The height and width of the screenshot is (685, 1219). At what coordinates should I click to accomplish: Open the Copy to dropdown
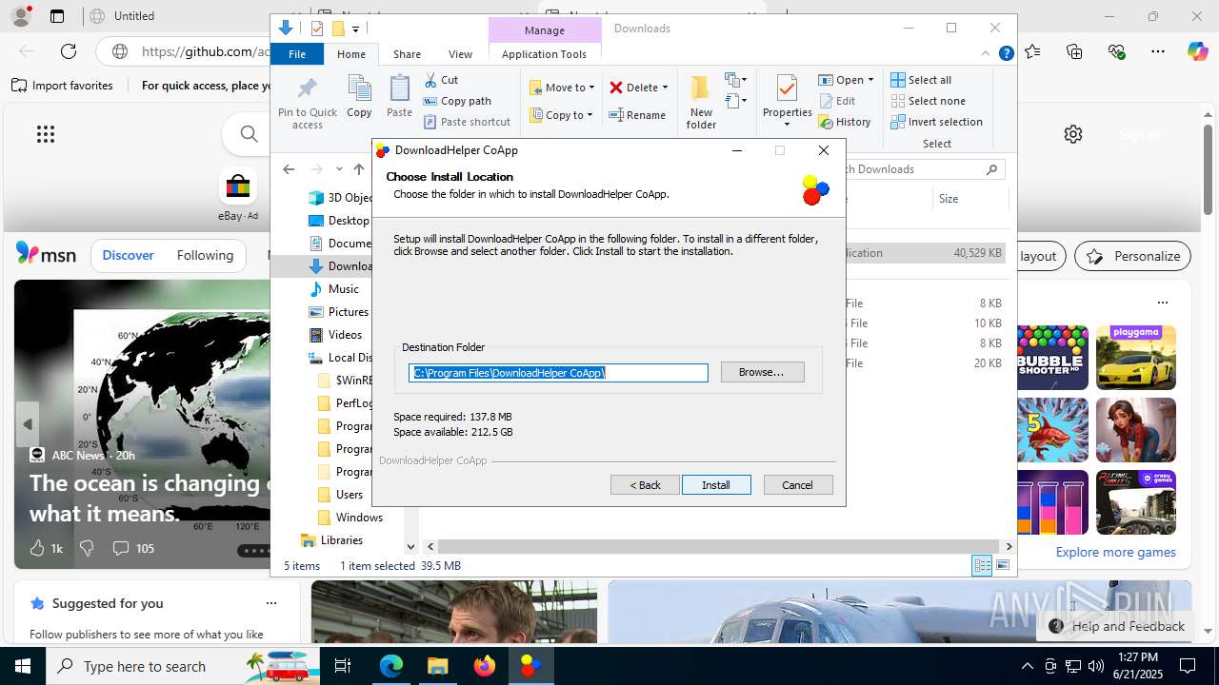point(561,115)
